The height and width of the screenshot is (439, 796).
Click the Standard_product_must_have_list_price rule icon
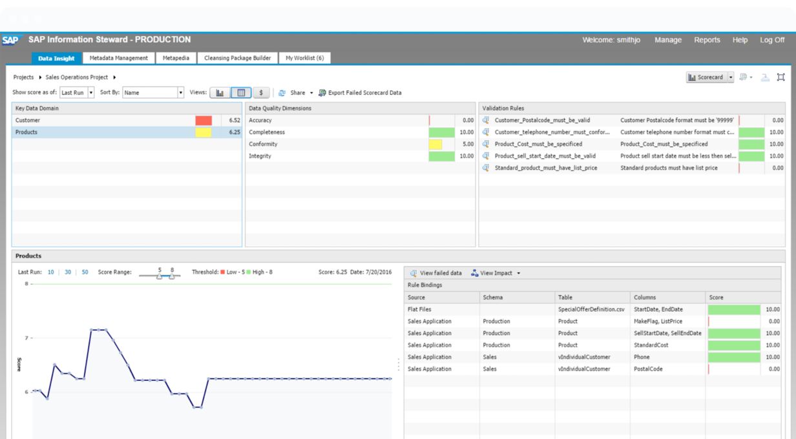[486, 168]
